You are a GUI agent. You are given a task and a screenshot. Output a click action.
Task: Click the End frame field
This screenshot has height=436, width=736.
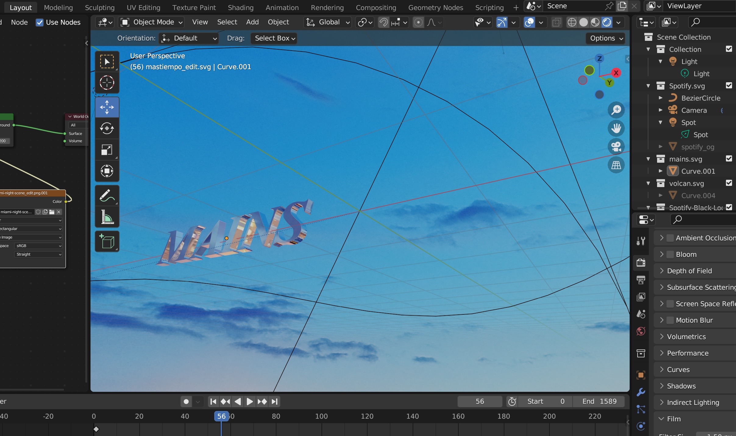(x=599, y=401)
